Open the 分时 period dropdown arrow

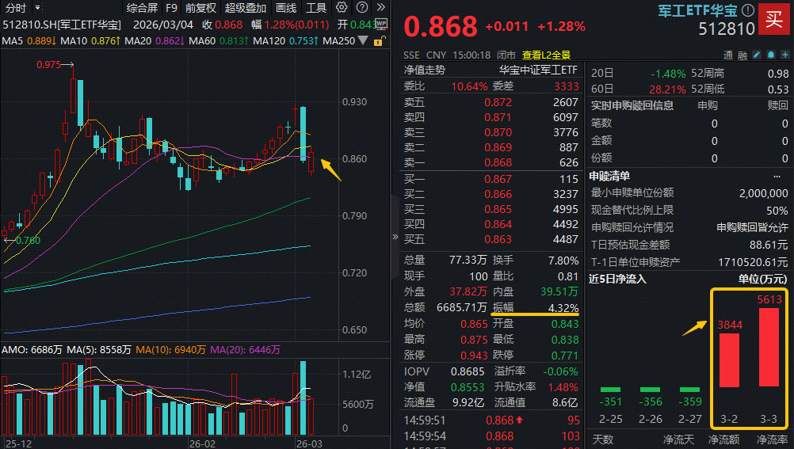[x=36, y=8]
